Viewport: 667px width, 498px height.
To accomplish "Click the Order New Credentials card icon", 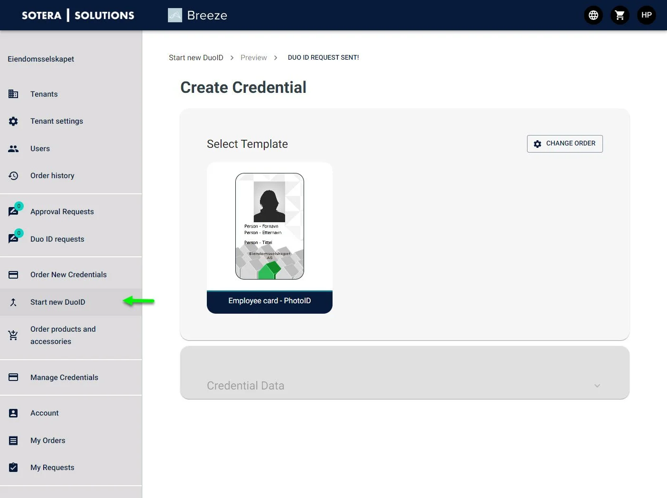I will pyautogui.click(x=13, y=275).
